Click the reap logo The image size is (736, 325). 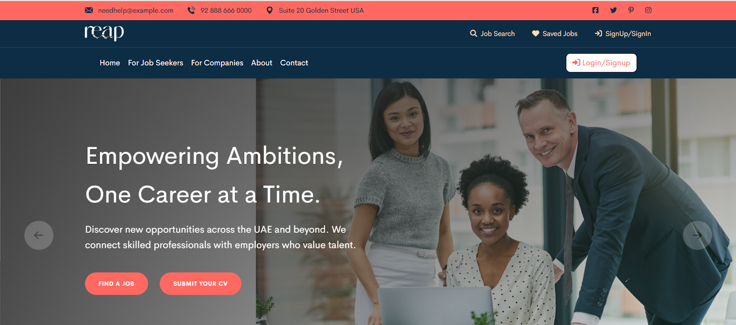[104, 33]
